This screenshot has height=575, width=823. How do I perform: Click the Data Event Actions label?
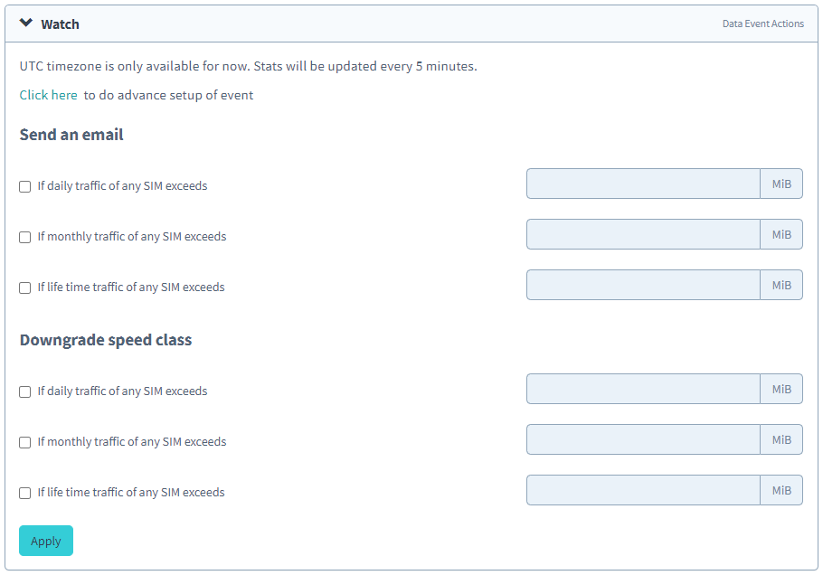point(762,24)
